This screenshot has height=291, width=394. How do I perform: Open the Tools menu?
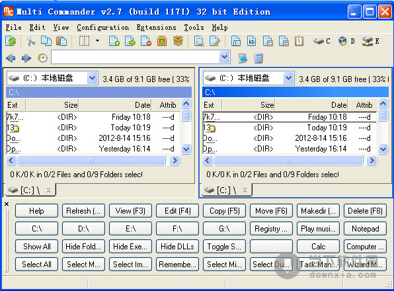tap(194, 27)
